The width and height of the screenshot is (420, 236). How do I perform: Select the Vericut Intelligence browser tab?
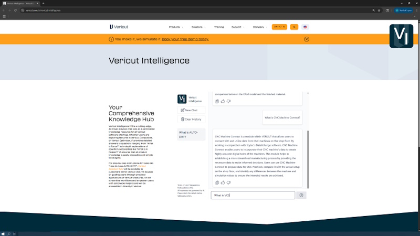pos(20,3)
